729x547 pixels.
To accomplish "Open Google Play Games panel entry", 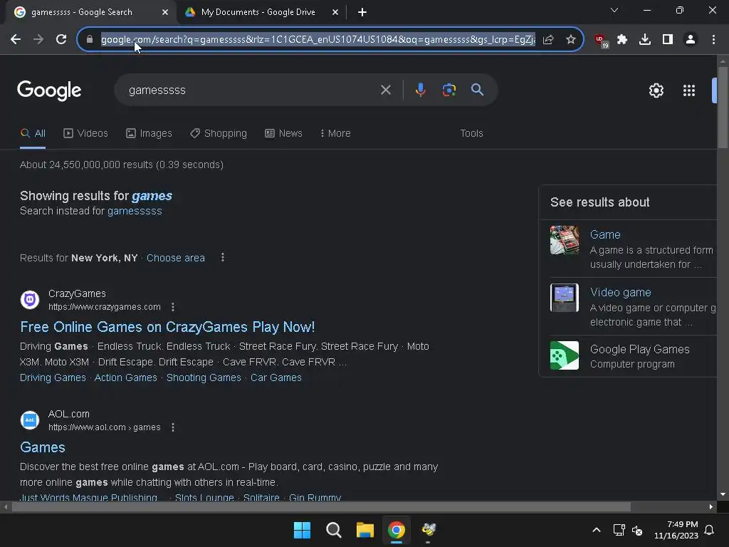I will tap(640, 349).
